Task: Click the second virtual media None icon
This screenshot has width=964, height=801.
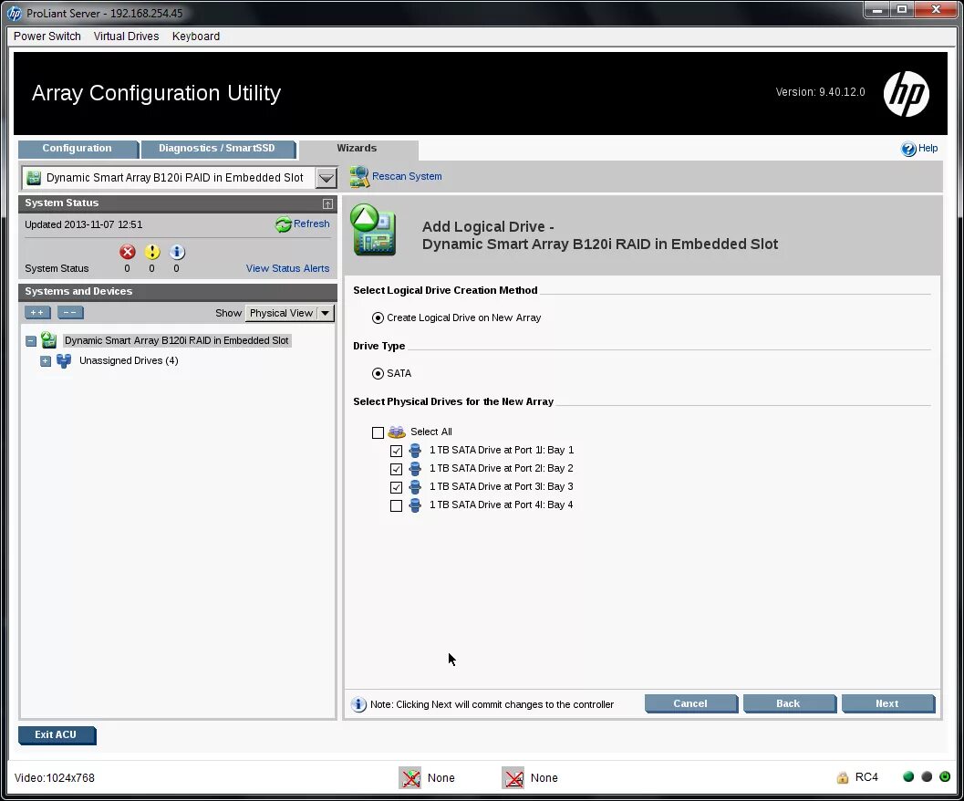Action: tap(513, 777)
